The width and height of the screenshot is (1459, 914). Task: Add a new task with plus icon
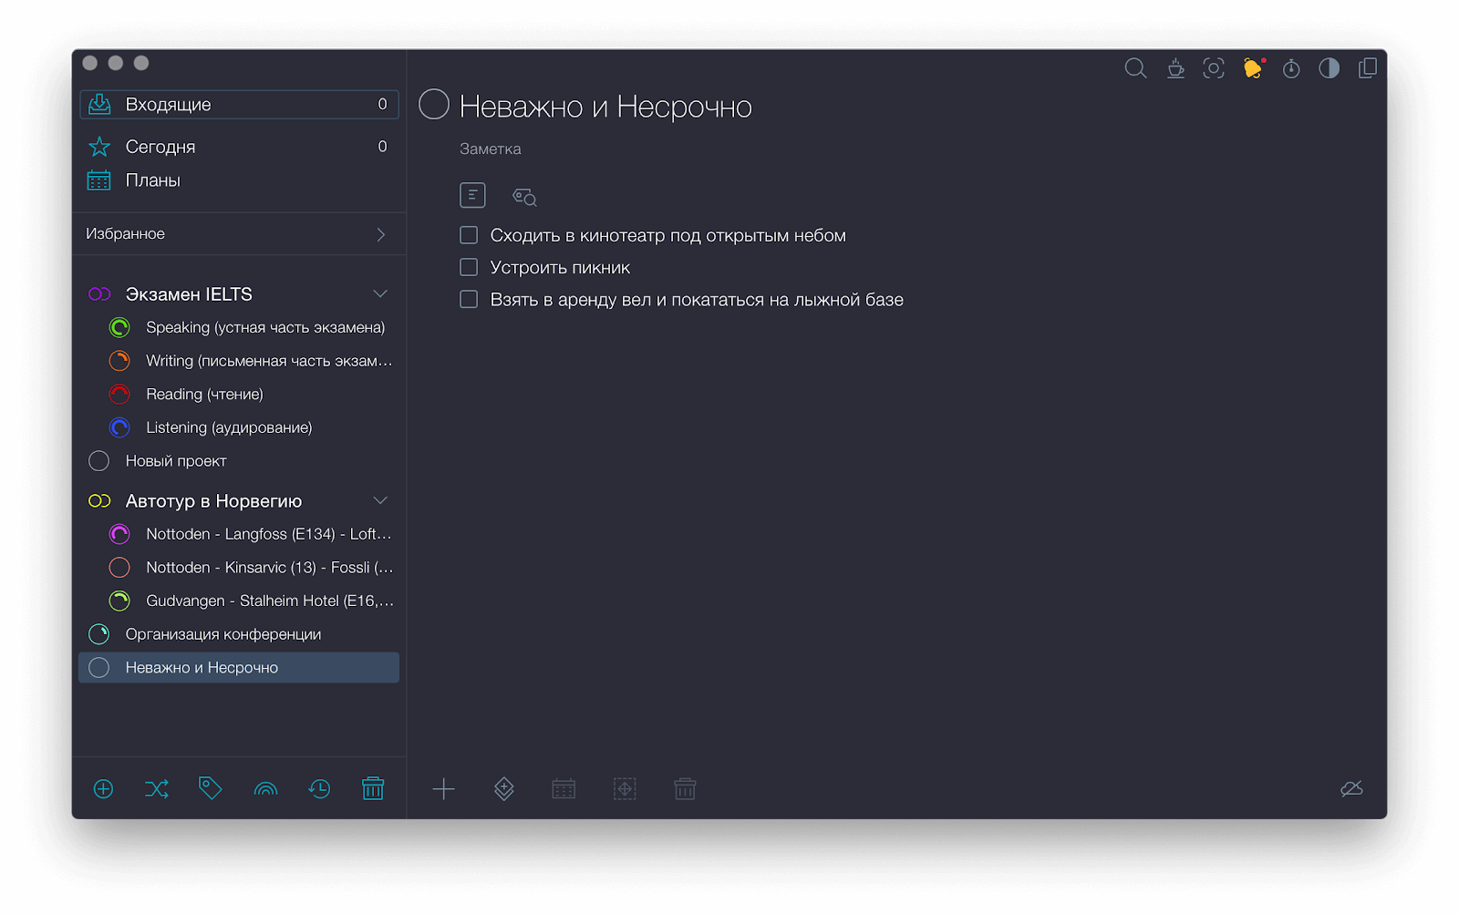(443, 789)
